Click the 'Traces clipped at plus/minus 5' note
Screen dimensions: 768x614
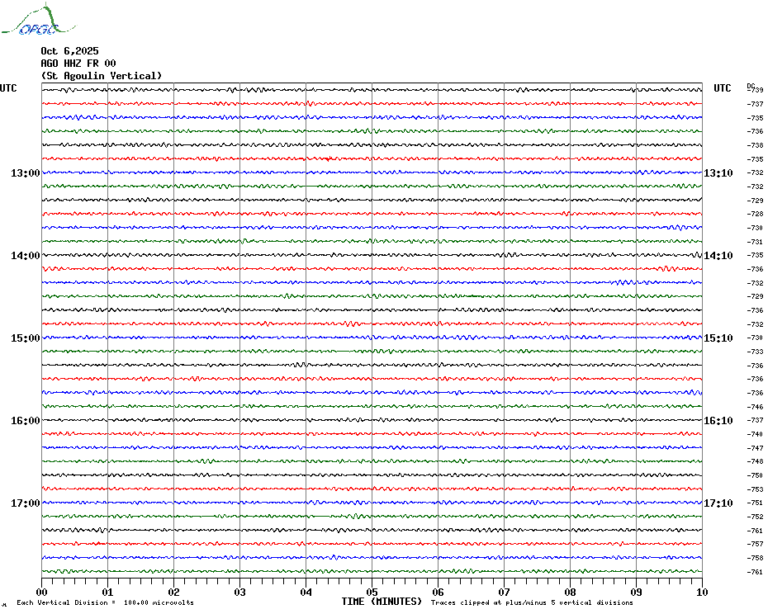[532, 602]
